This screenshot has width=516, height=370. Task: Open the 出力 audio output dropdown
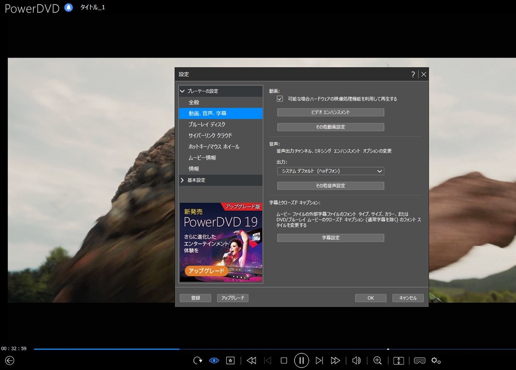(331, 171)
